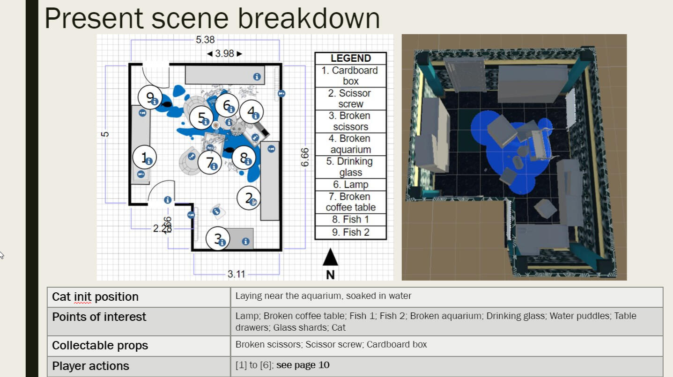673x377 pixels.
Task: Click the '9. Fish 2' legend row
Action: coord(350,232)
